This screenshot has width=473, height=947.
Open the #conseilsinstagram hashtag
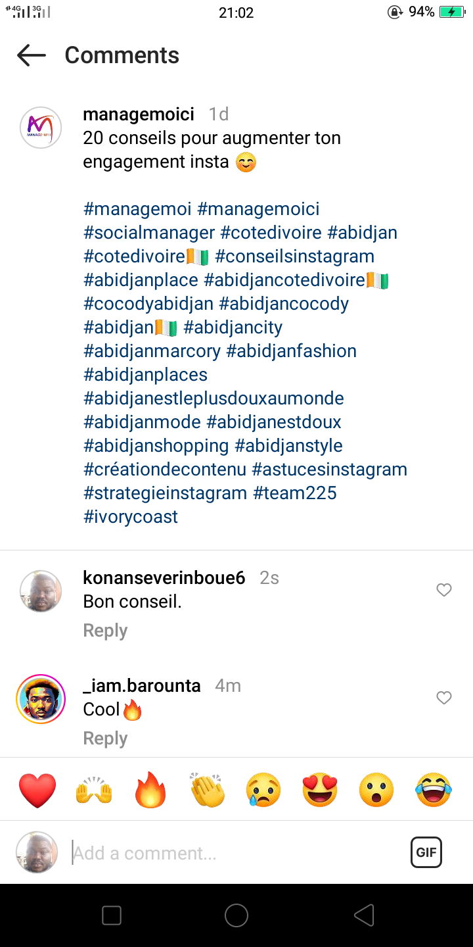click(x=294, y=256)
